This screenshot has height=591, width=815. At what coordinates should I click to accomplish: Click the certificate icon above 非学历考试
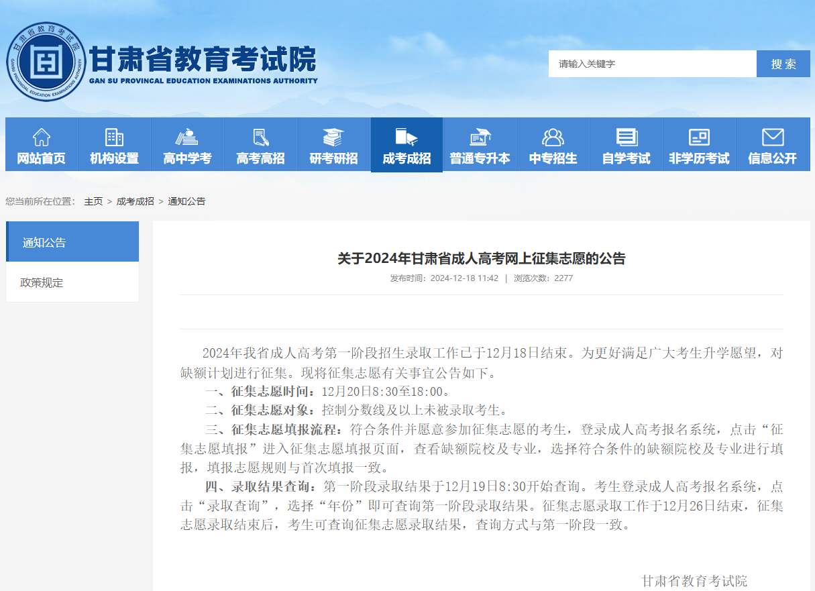[699, 138]
